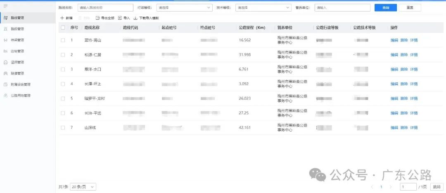This screenshot has height=193, width=446.
Task: Click the 下载导入模板 download icon
Action: [135, 18]
